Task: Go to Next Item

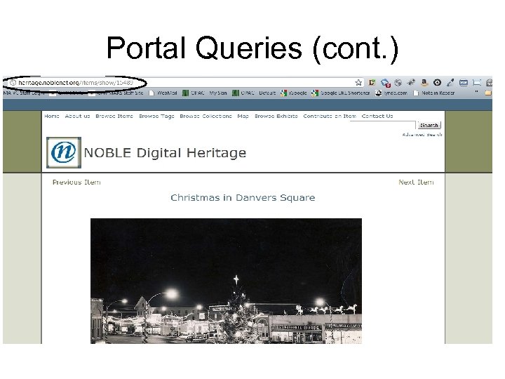Action: click(x=416, y=182)
